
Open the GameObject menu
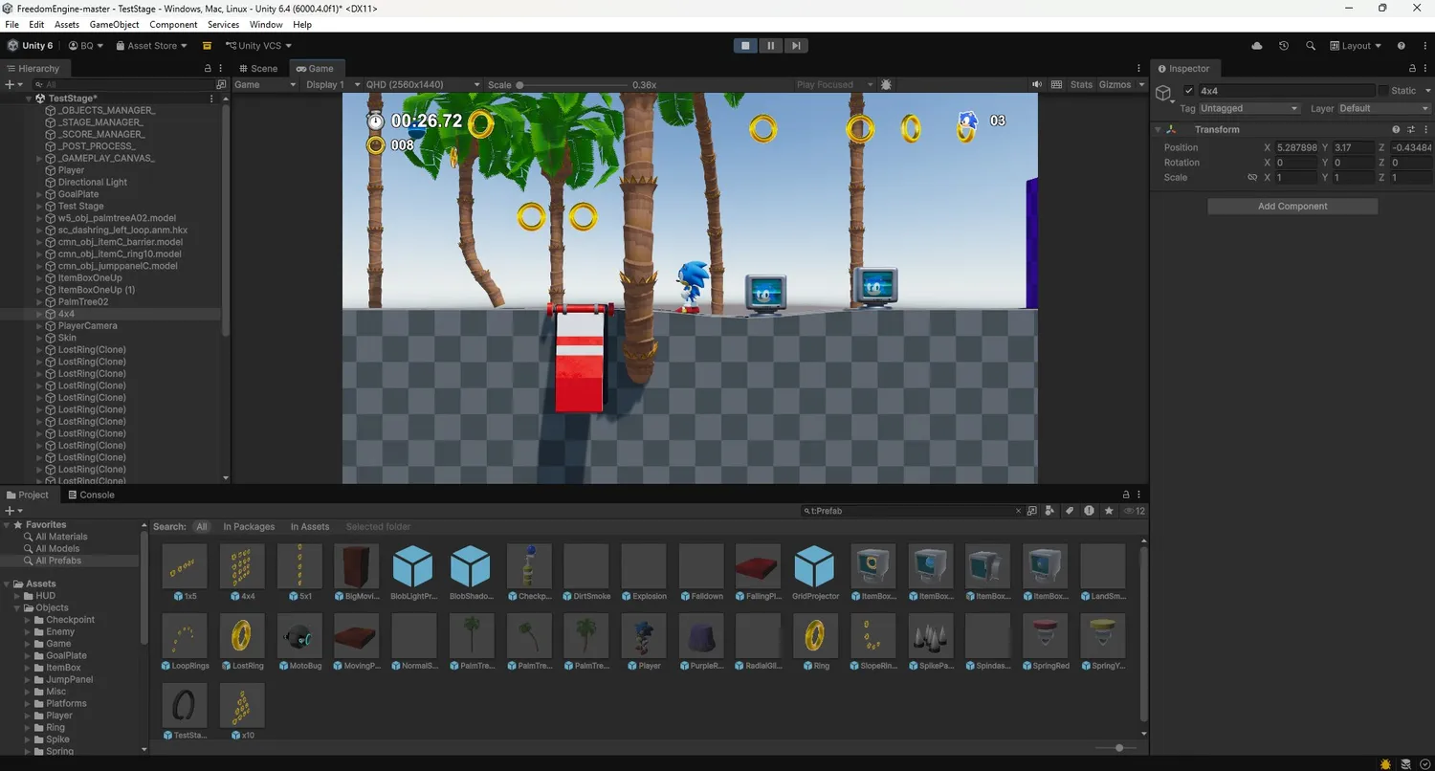[x=114, y=25]
